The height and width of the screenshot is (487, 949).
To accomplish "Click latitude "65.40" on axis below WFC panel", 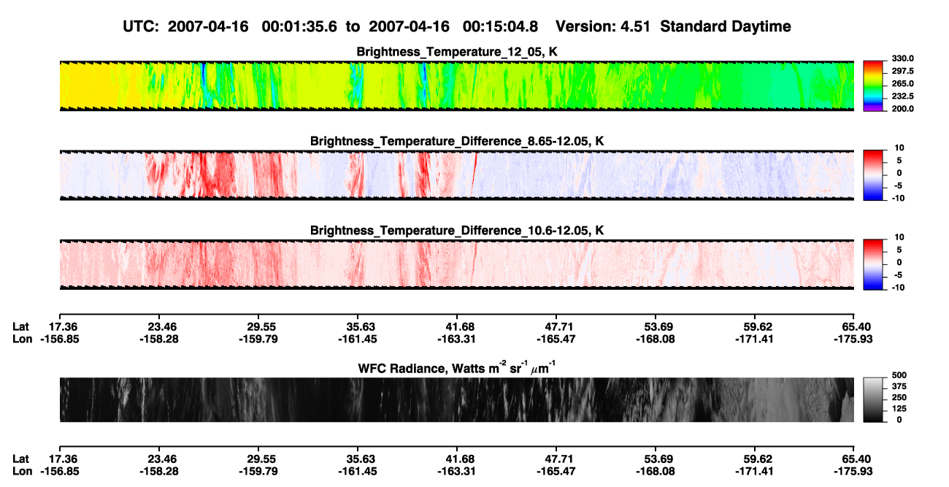I will (x=856, y=459).
